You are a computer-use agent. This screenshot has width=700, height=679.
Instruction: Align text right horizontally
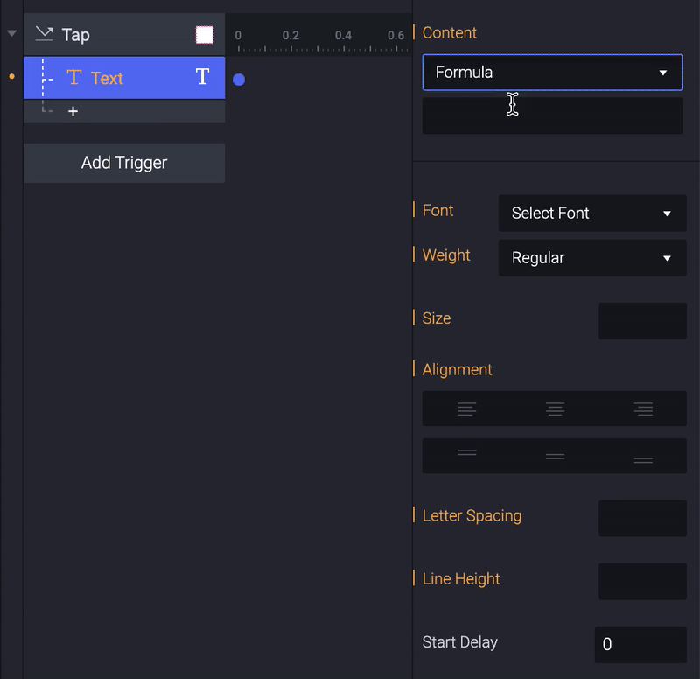[643, 409]
